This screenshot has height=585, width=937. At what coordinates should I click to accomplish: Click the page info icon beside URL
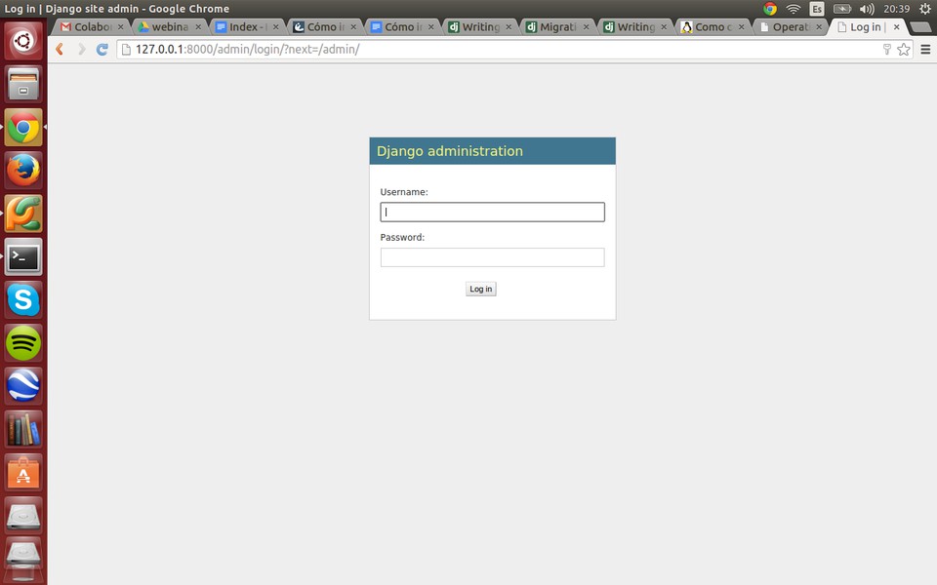(126, 50)
